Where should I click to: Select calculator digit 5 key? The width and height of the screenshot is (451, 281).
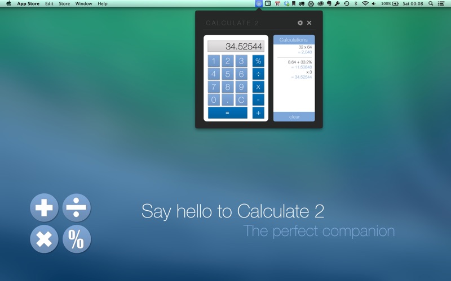(x=228, y=74)
